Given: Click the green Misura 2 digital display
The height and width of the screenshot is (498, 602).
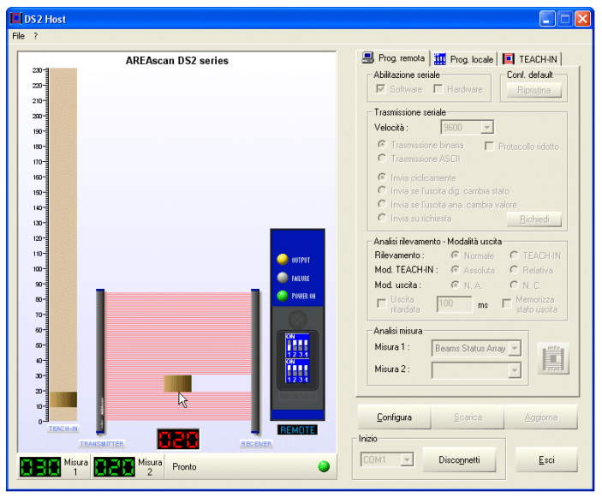Looking at the screenshot, I should (115, 466).
